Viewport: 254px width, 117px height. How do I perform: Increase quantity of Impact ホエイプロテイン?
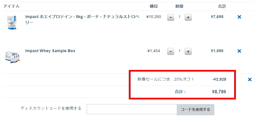point(188,17)
